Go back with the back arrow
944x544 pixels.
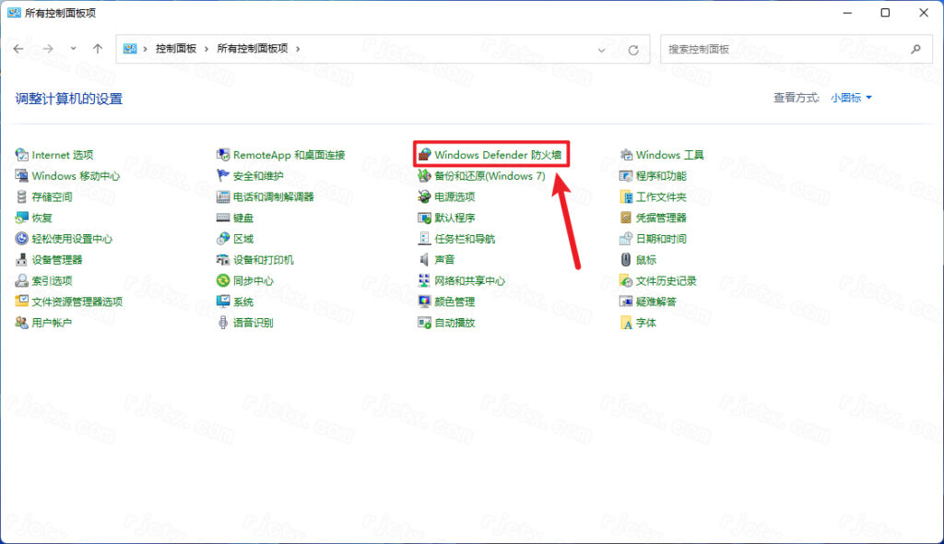click(x=18, y=49)
